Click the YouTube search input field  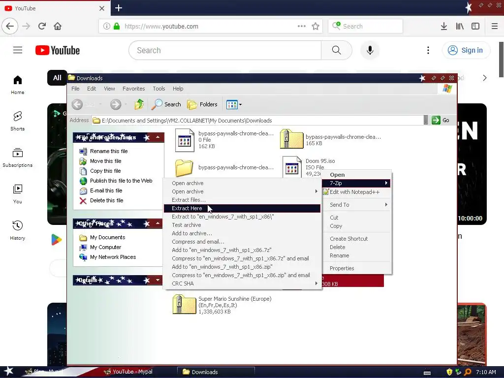click(225, 50)
